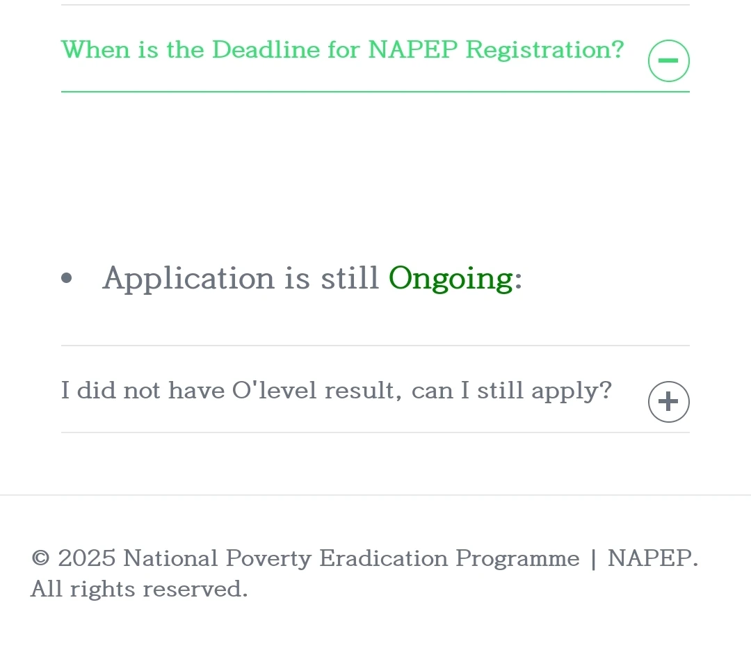Click the grey plus circle icon

click(668, 402)
